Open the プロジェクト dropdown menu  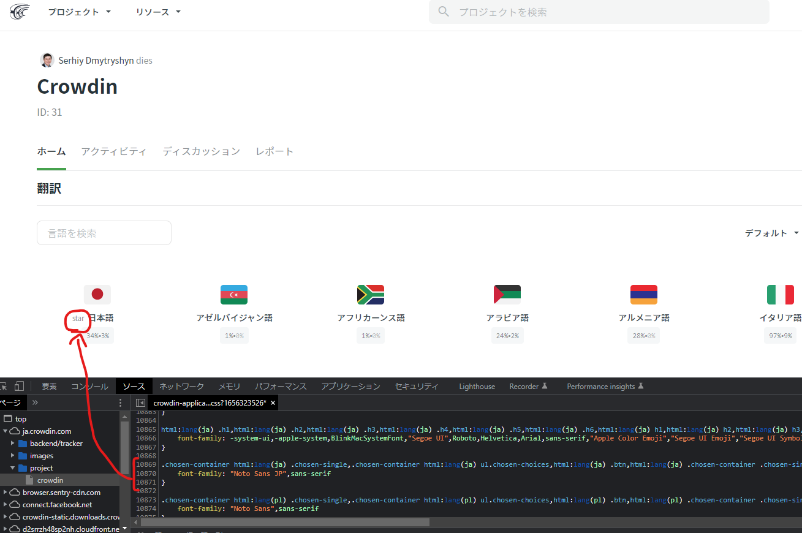click(x=80, y=12)
